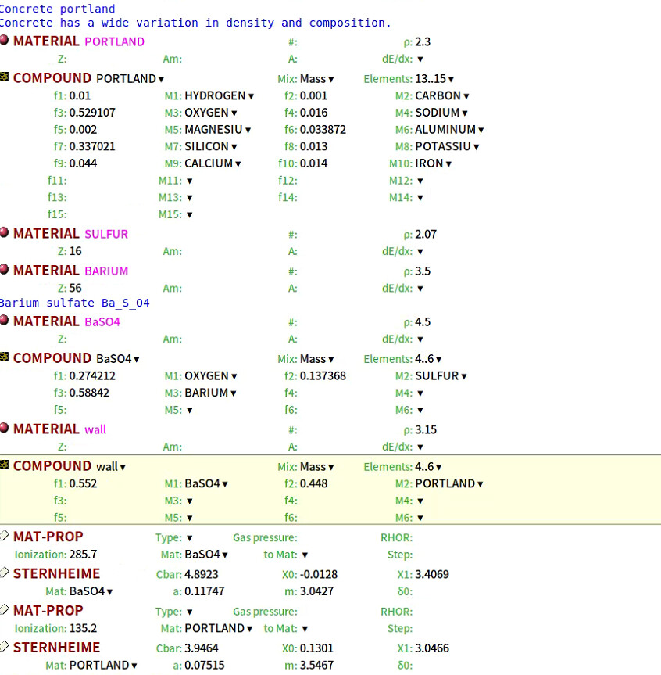Click the COMPOUND BaSO4 card icon

pyautogui.click(x=5, y=357)
